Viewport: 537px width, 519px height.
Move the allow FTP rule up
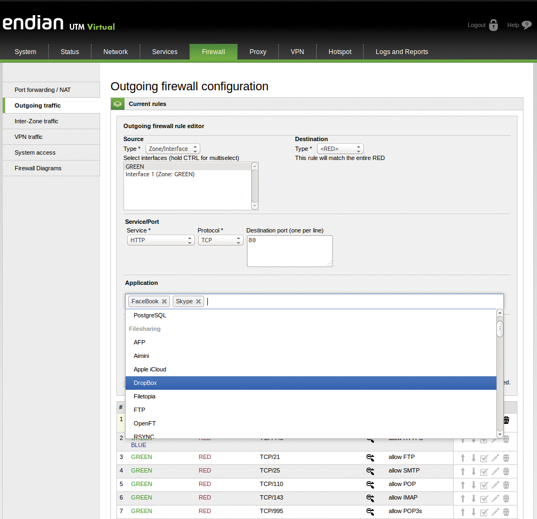pyautogui.click(x=463, y=458)
